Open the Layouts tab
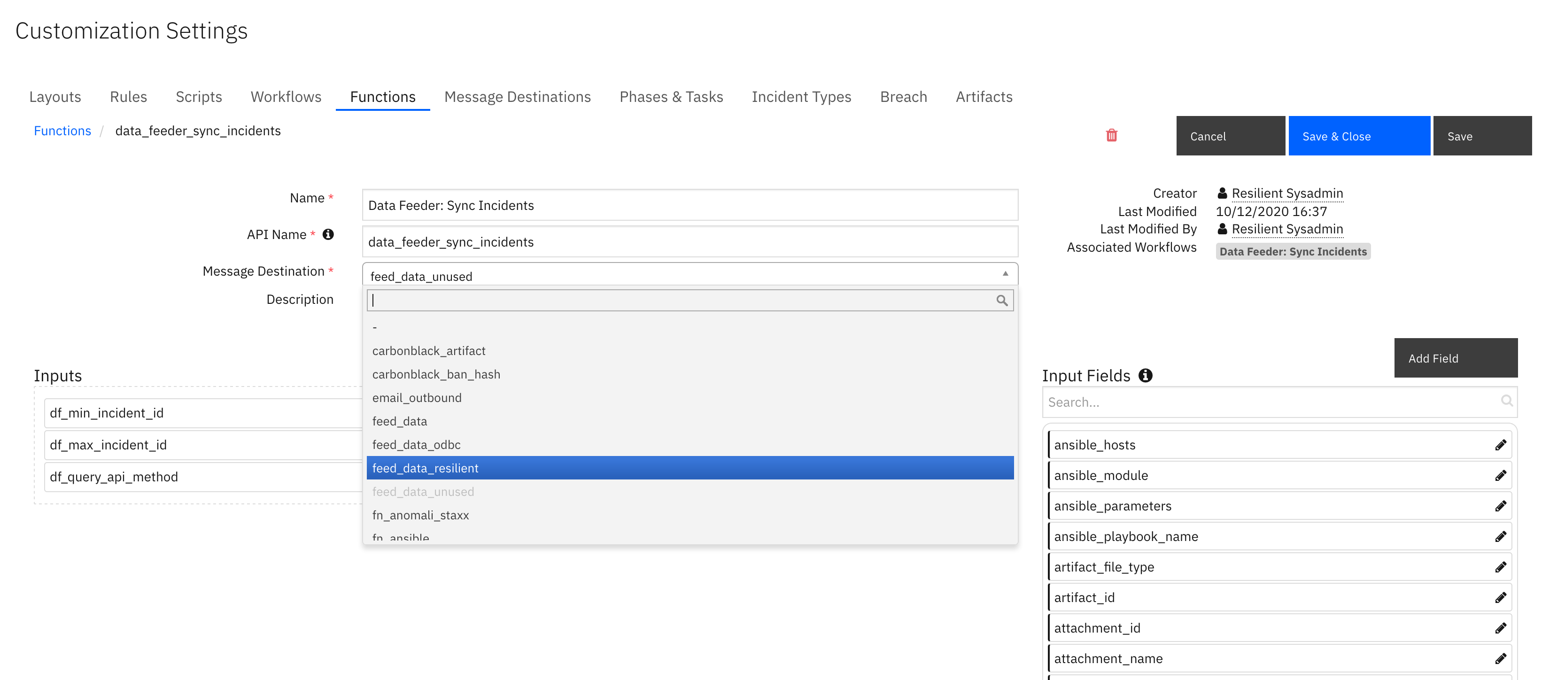Viewport: 1565px width, 680px height. coord(55,97)
